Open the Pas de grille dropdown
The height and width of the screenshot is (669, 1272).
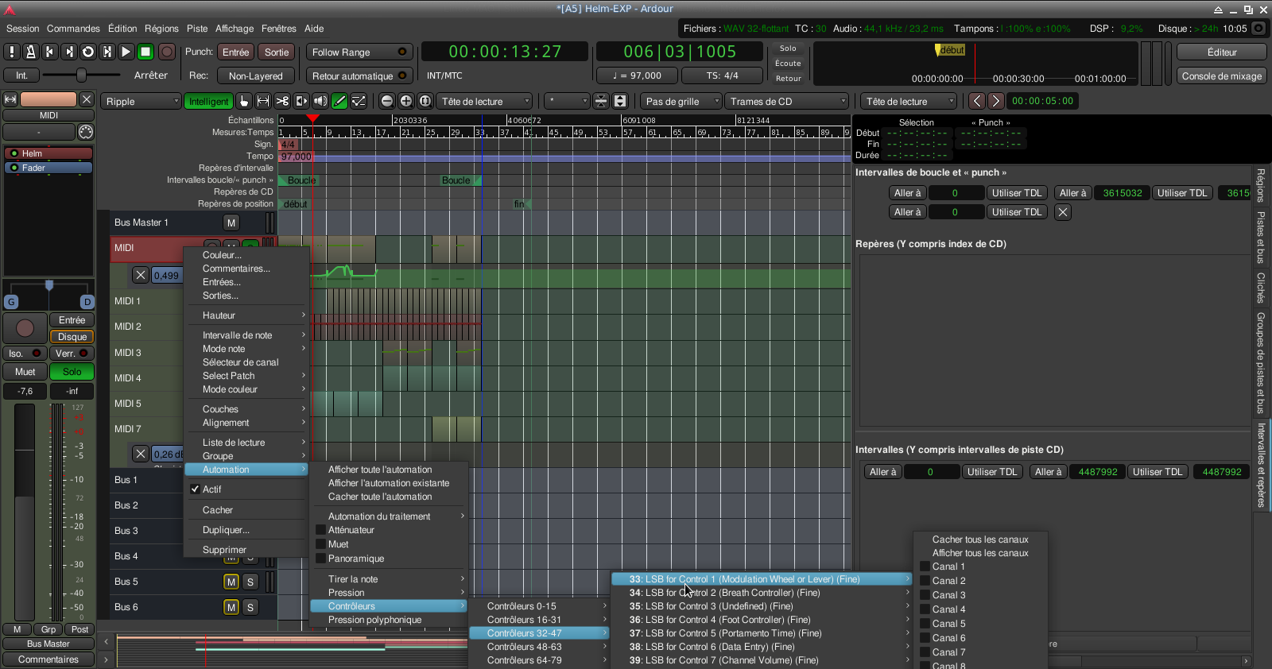(x=681, y=102)
